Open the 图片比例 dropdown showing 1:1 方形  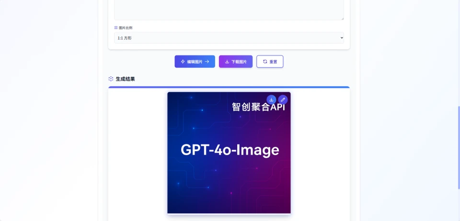coord(229,38)
